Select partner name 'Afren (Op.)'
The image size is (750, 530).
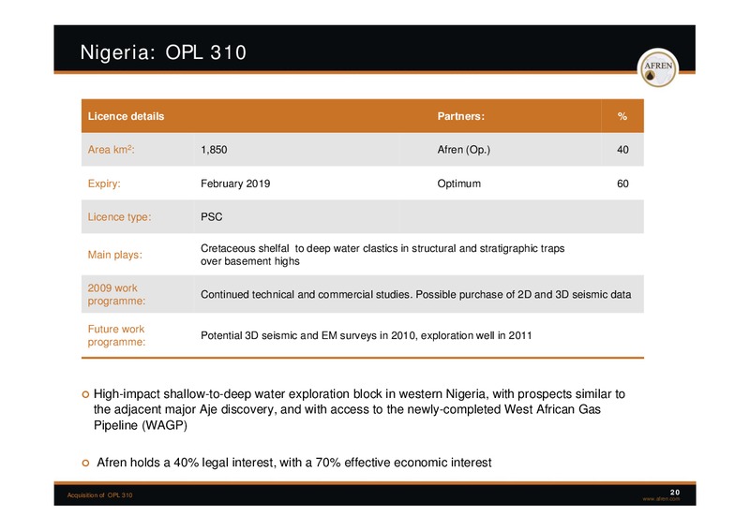click(463, 150)
